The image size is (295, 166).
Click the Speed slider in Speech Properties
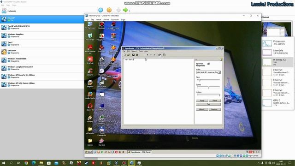point(208,87)
